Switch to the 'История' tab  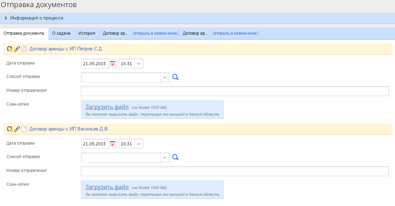(87, 33)
